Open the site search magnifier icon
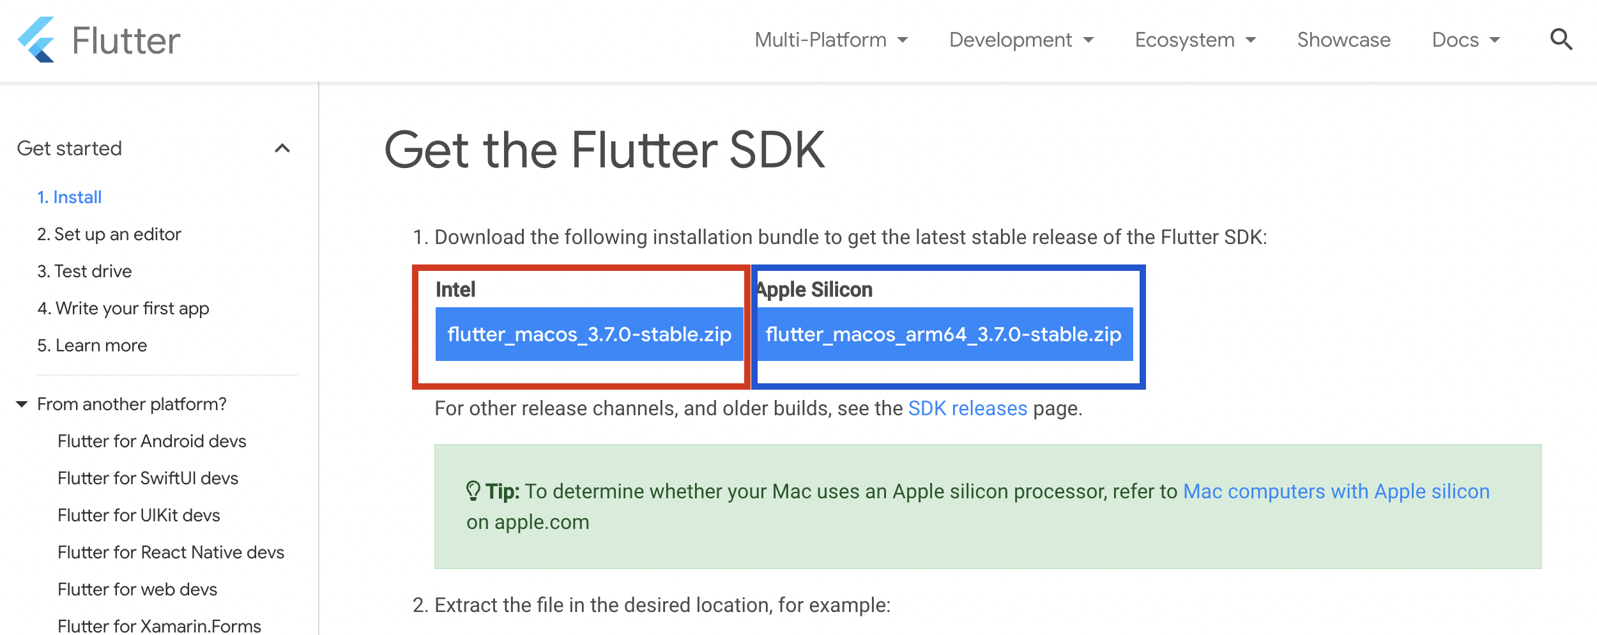 (1561, 40)
